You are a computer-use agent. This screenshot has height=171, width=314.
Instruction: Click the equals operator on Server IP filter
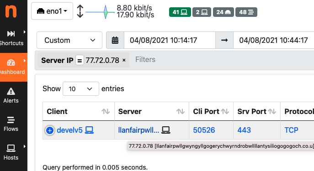click(x=80, y=60)
